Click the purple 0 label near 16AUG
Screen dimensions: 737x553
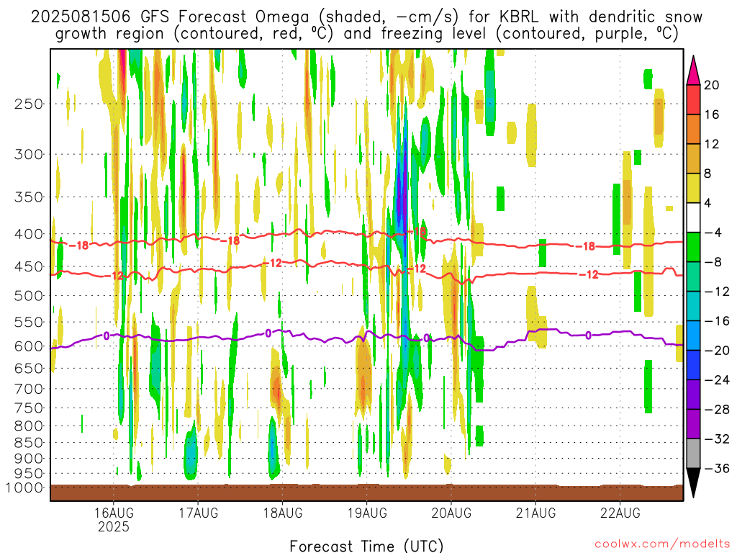(107, 336)
